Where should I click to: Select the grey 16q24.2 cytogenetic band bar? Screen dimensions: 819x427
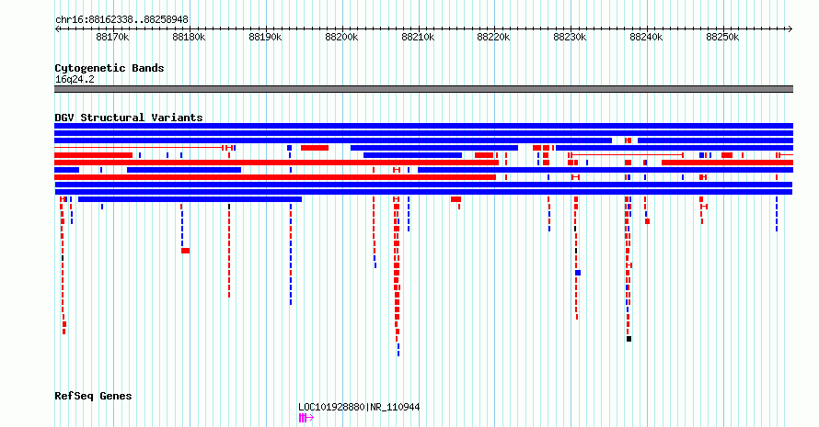pyautogui.click(x=423, y=89)
